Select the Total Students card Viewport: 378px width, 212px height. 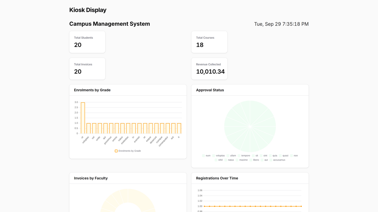87,42
